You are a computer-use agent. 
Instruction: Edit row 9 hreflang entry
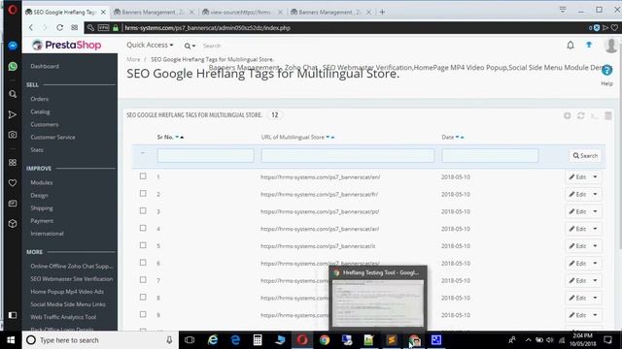pyautogui.click(x=577, y=315)
